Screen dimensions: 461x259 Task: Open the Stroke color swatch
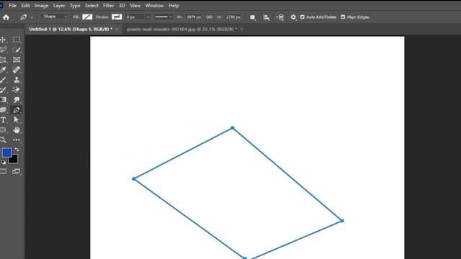117,17
